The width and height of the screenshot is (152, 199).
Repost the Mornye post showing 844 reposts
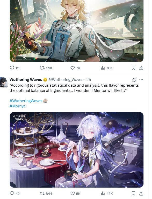click(46, 194)
